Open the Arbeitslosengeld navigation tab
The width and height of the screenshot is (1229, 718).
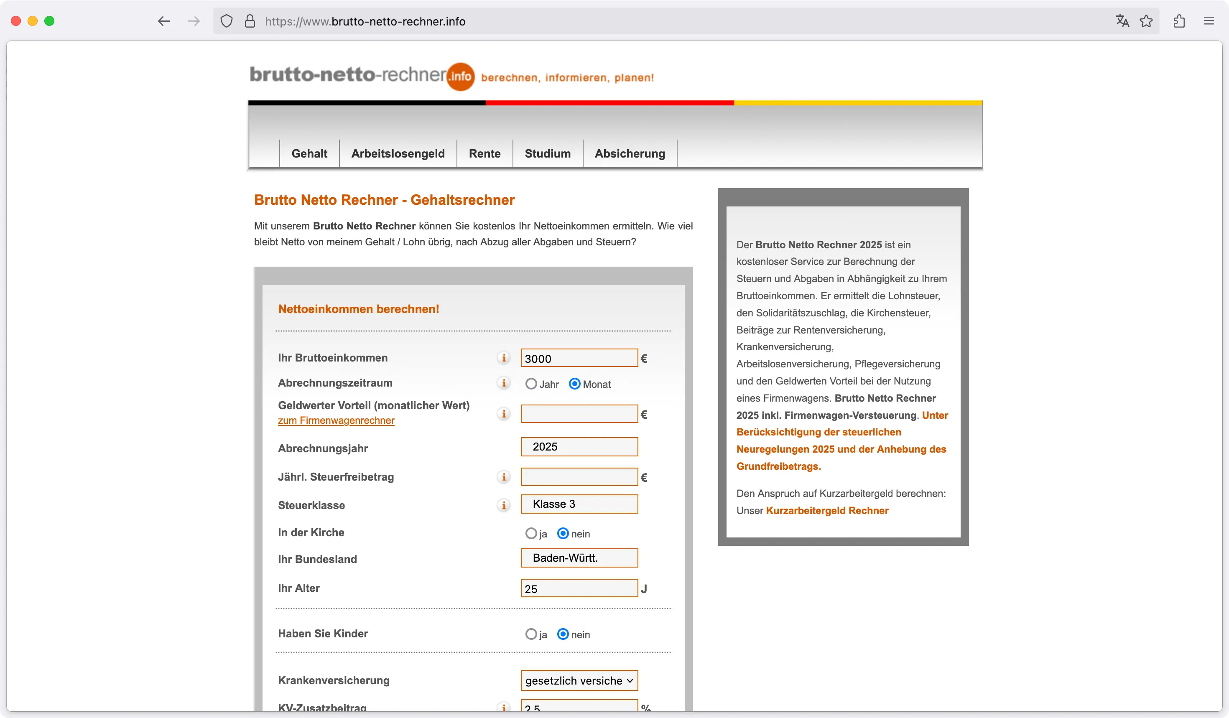coord(398,153)
